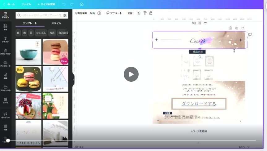Select the peaches template thumbnail
This screenshot has height=151, width=267.
pyautogui.click(x=55, y=106)
